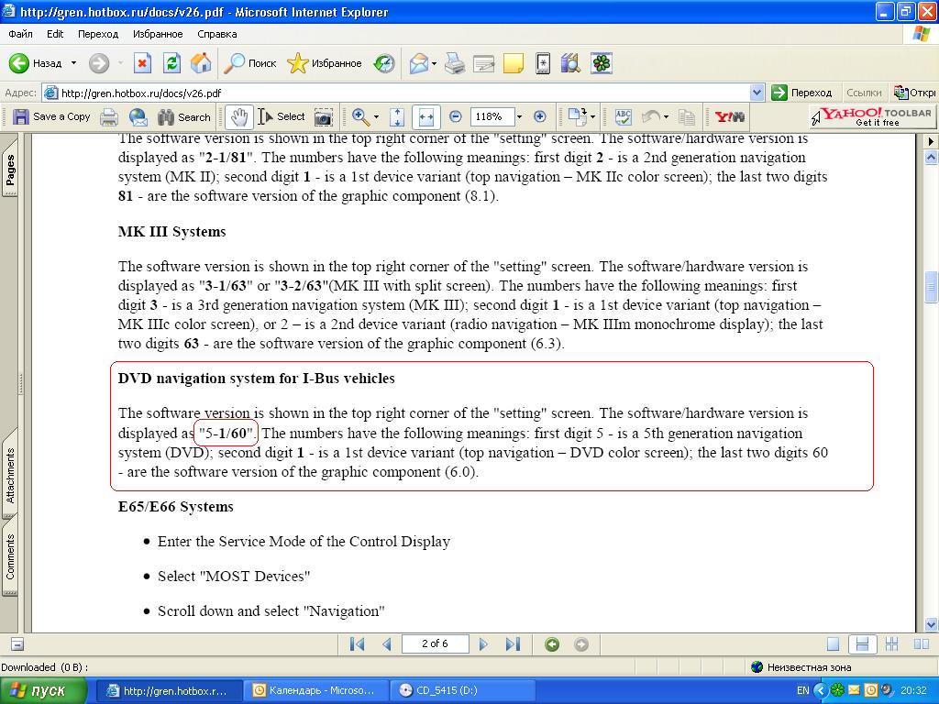Open the Справка menu

coord(216,34)
